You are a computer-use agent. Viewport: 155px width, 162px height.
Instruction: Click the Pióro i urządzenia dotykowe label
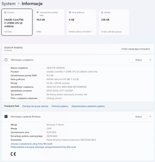click(x=24, y=98)
